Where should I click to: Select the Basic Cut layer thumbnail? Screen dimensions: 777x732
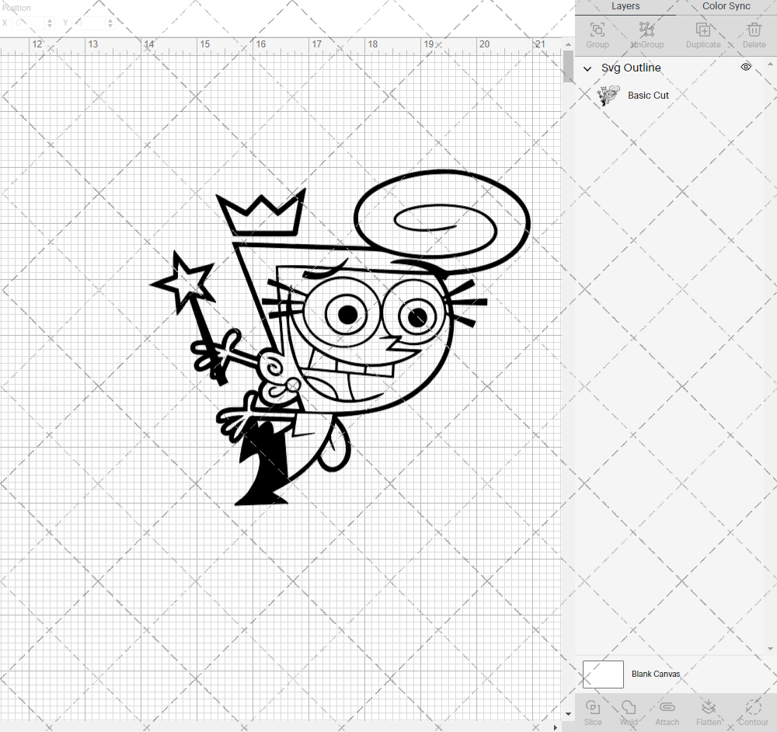pos(608,95)
